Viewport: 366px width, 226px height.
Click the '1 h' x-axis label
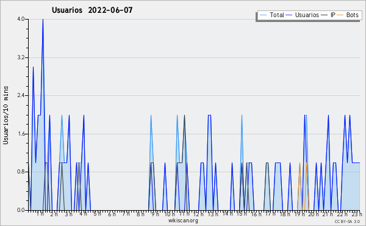coord(40,214)
